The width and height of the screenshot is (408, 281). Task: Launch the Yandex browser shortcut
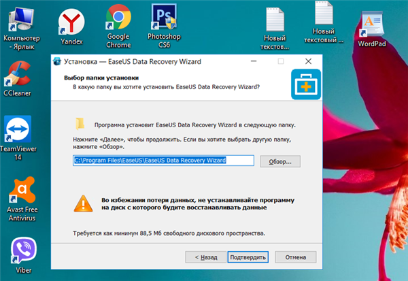coord(71,27)
